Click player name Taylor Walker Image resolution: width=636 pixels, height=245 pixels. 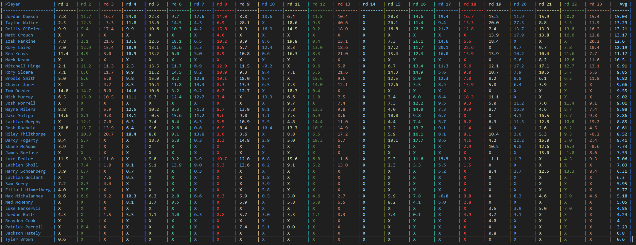pos(22,23)
